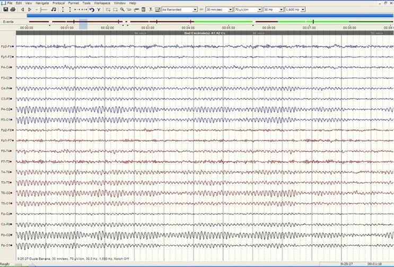Click the music note audio icon
Image resolution: width=394 pixels, height=267 pixels.
tap(54, 10)
